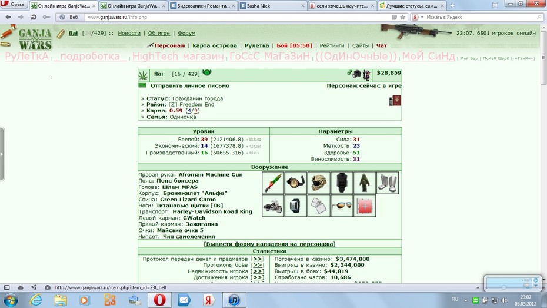The height and width of the screenshot is (308, 547).
Task: Click the address bar URL field
Action: pyautogui.click(x=237, y=17)
